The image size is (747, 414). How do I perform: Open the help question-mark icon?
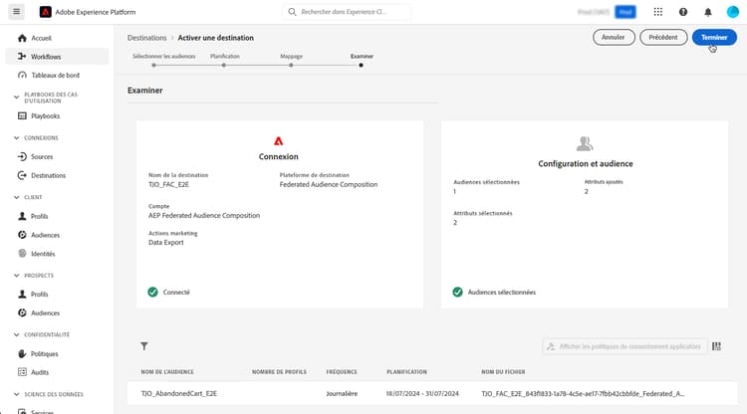683,12
